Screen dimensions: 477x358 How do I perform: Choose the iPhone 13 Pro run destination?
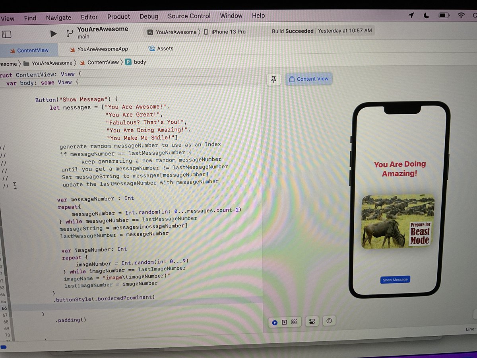point(225,31)
